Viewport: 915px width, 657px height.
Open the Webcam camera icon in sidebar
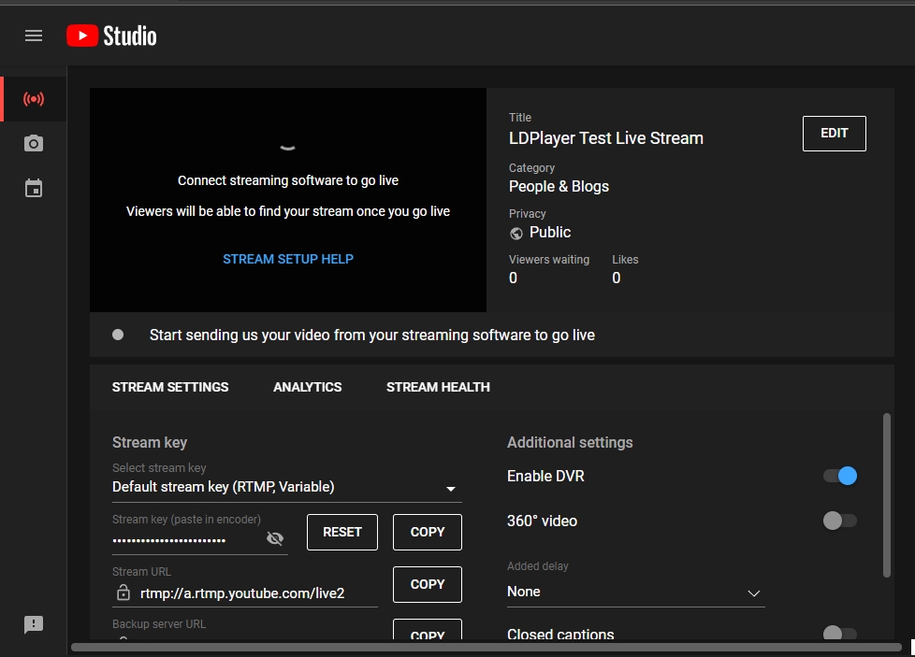pos(34,143)
